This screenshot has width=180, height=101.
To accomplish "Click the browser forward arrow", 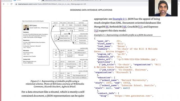I will [8, 4].
